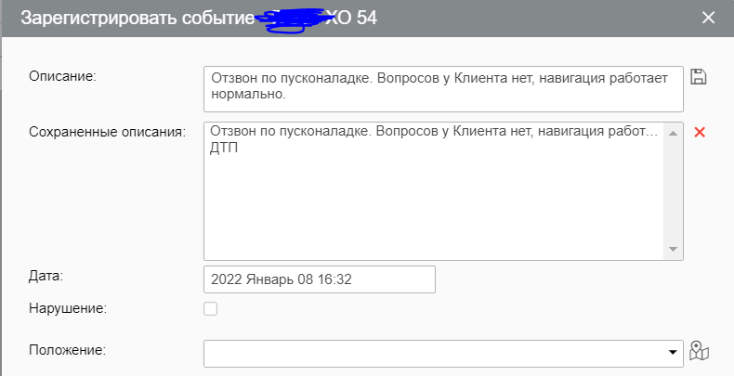Screen dimensions: 734x376
Task: Close the Зарегистрировать событие dialog
Action: point(709,18)
